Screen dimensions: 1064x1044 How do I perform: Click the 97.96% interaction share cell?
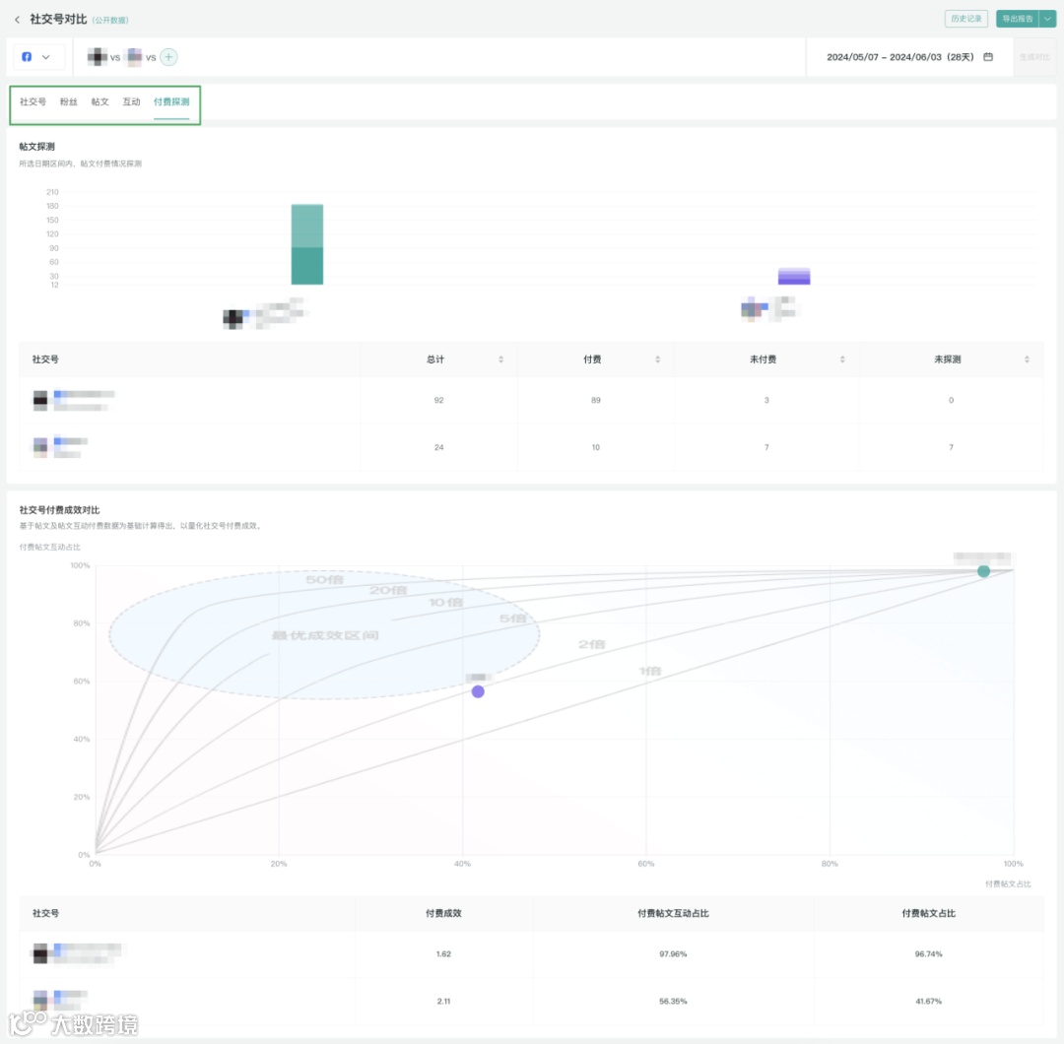point(673,953)
